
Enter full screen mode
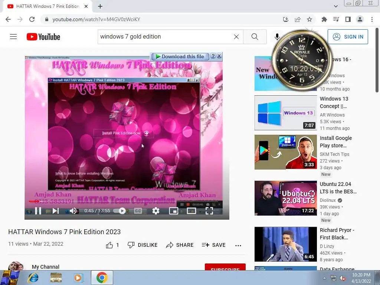pyautogui.click(x=209, y=211)
